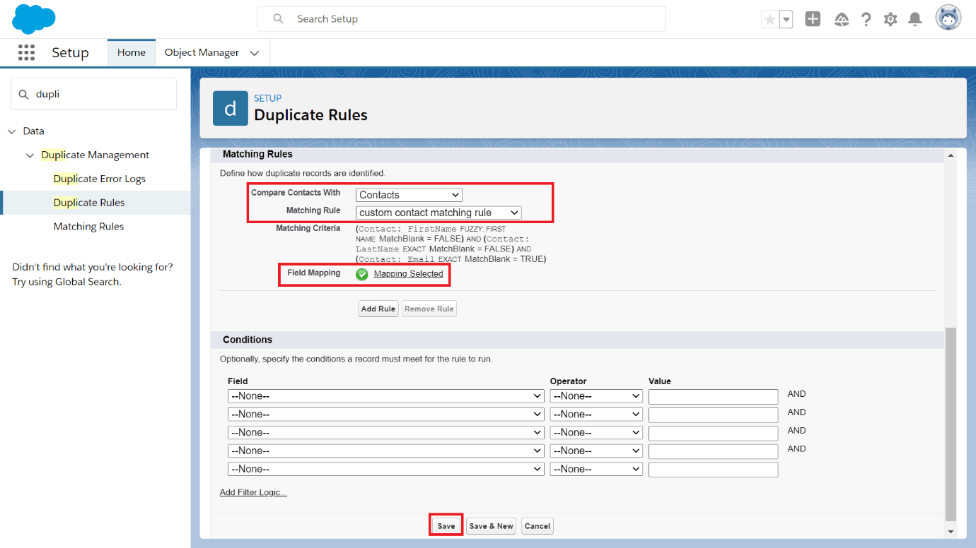Screen dimensions: 976x548
Task: Open Global Actions plus icon
Action: tap(813, 20)
